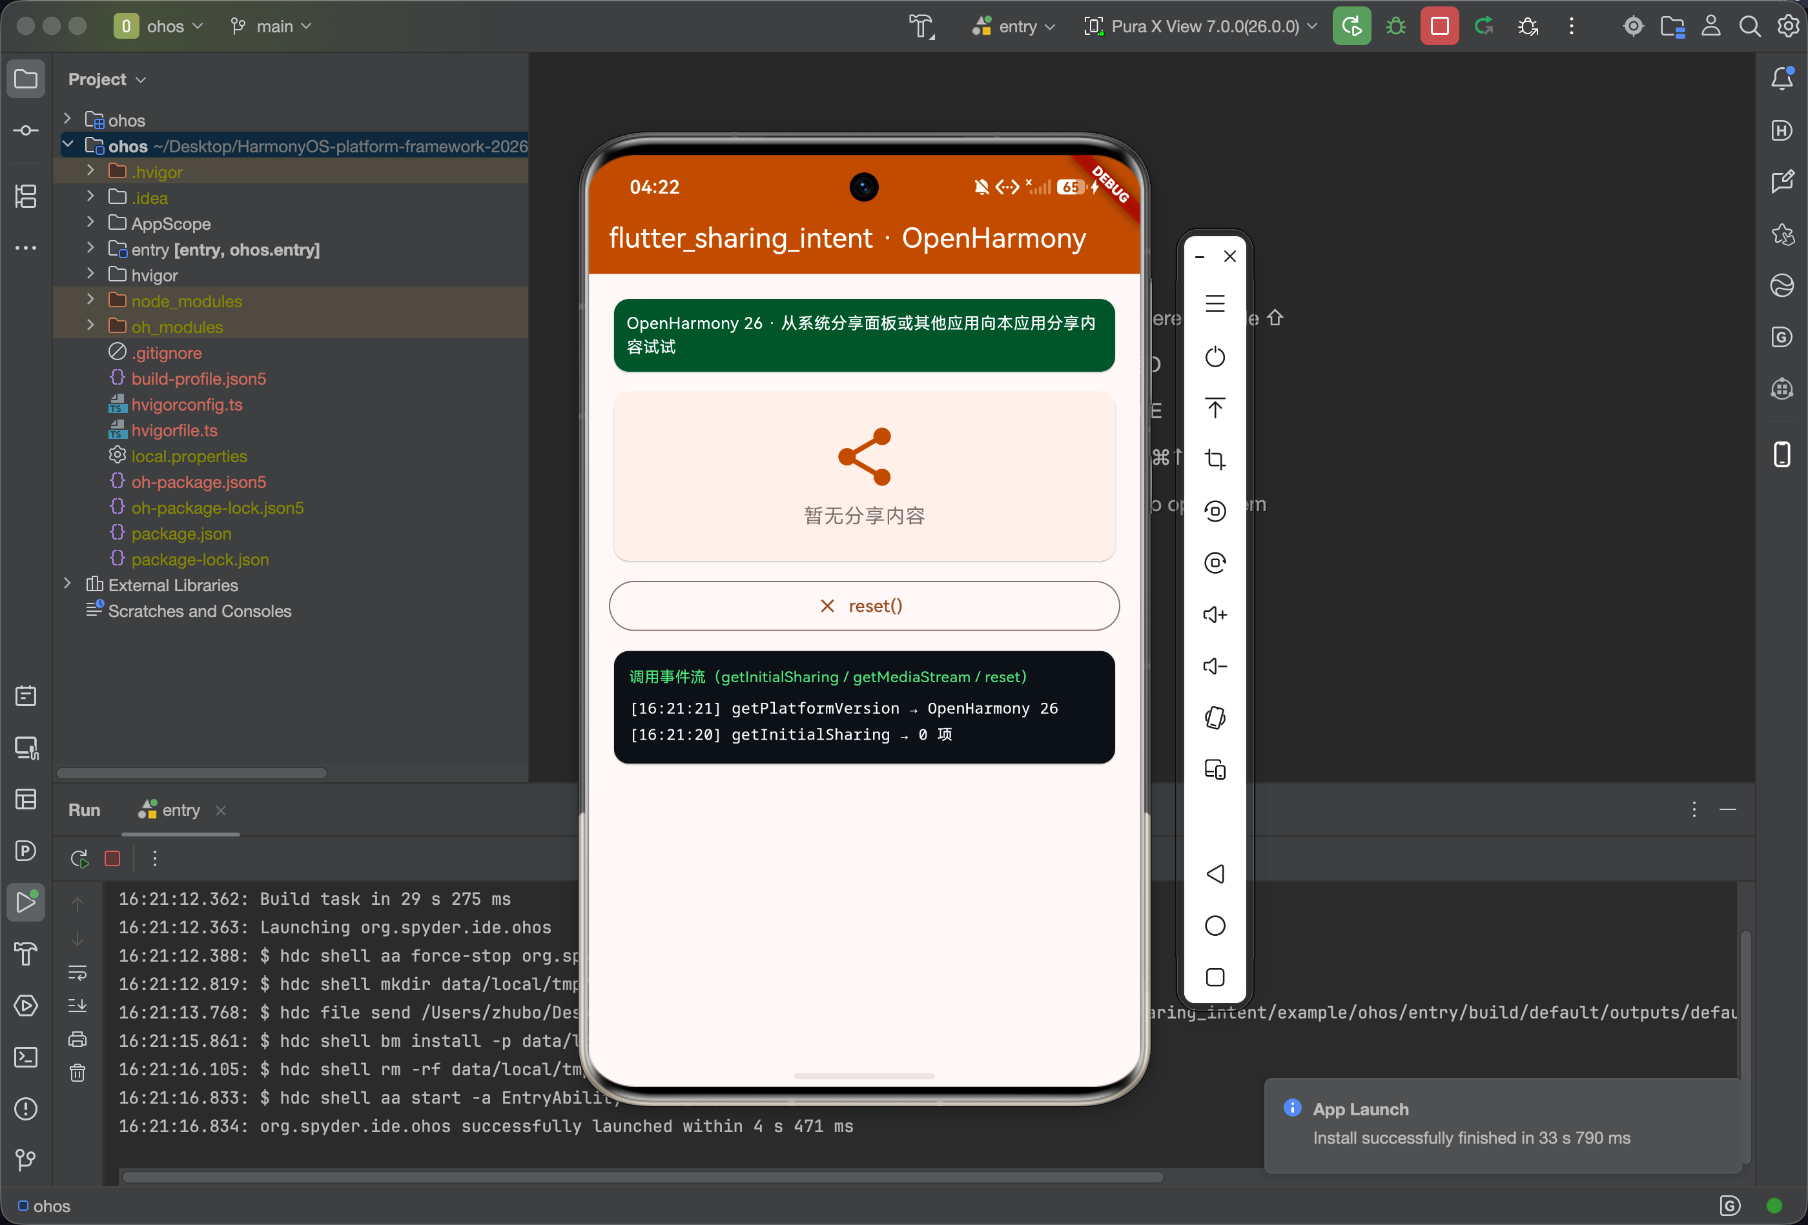Screen dimensions: 1808x1225
Task: Click the emulator Home circle button
Action: [1215, 926]
